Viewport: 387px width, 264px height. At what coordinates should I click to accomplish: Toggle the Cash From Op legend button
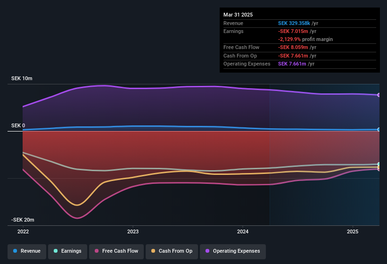click(172, 251)
